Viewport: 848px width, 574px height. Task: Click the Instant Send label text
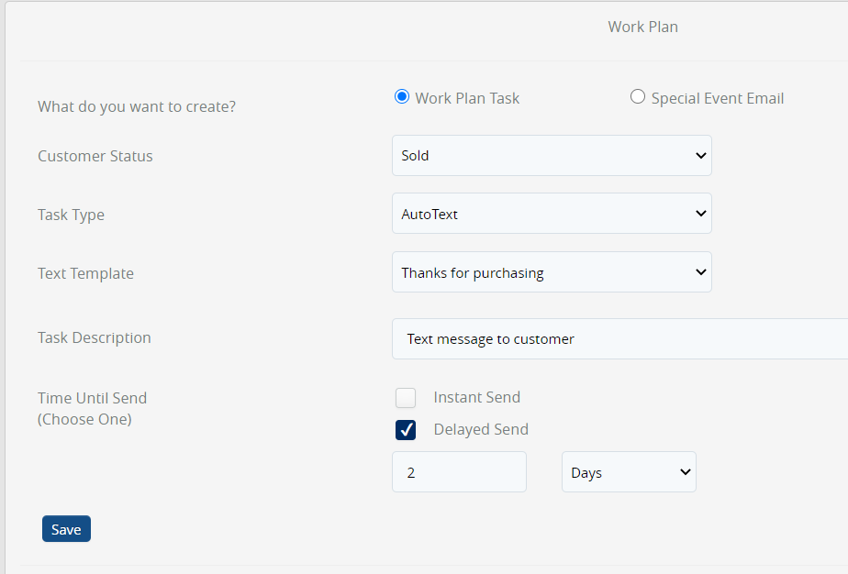tap(476, 397)
